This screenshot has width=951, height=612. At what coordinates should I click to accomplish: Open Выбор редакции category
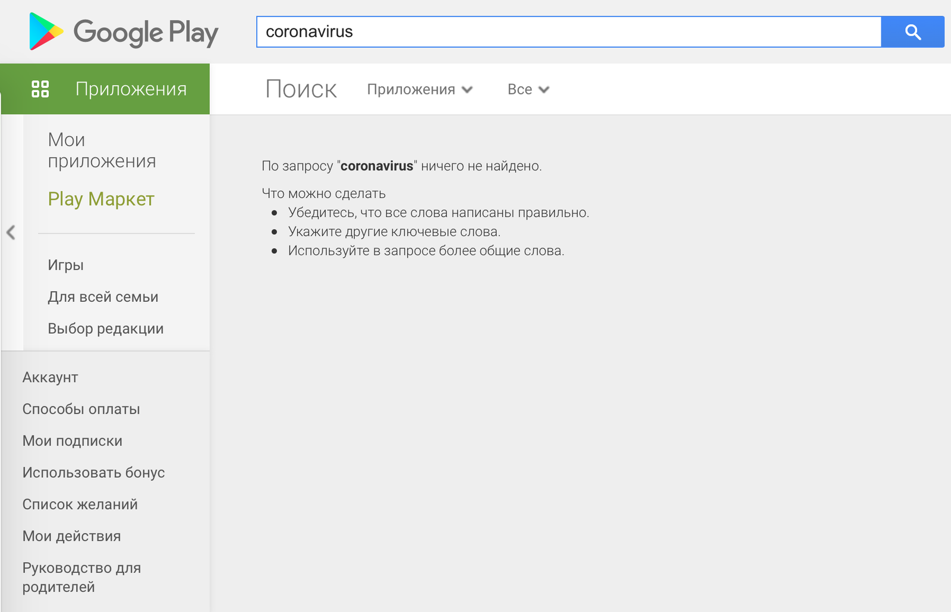pyautogui.click(x=105, y=329)
